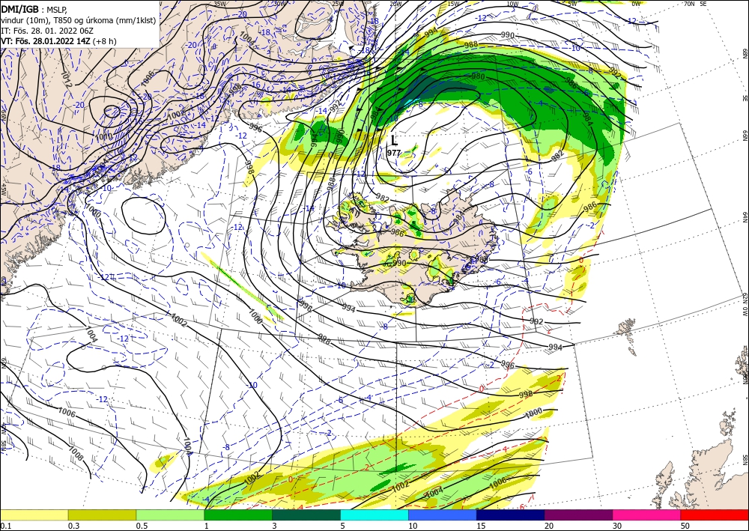
Task: Click the yellow 0.1–0.3 mm legend swatch
Action: coord(34,515)
